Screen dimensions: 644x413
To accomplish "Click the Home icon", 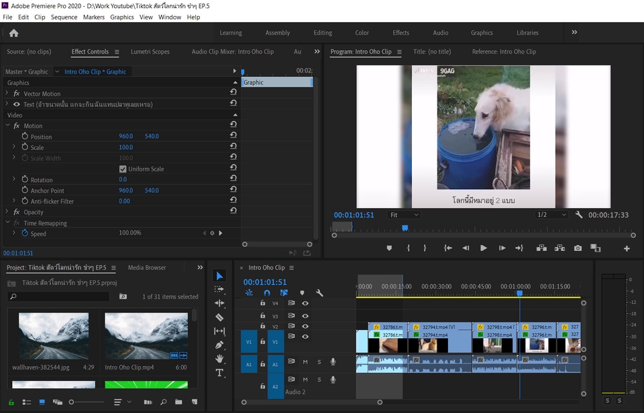I will click(x=13, y=33).
